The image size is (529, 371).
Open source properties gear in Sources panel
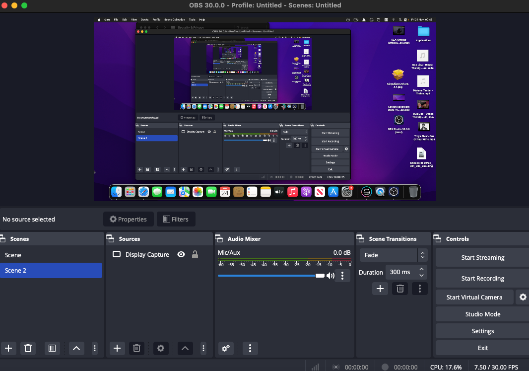[x=161, y=348]
